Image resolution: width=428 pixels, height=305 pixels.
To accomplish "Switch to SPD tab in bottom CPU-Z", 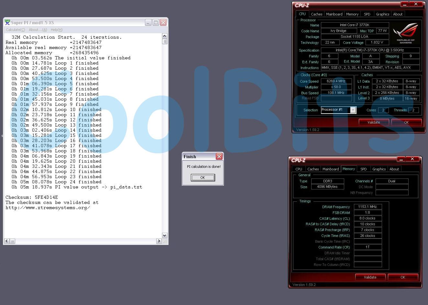I will [x=364, y=169].
